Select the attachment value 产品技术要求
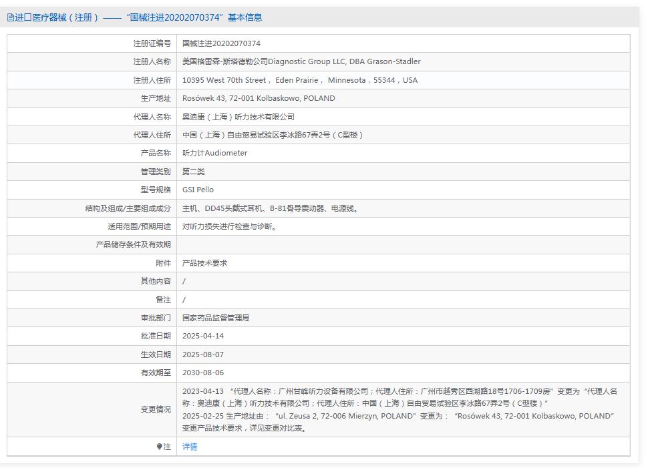648x468 pixels. (205, 263)
